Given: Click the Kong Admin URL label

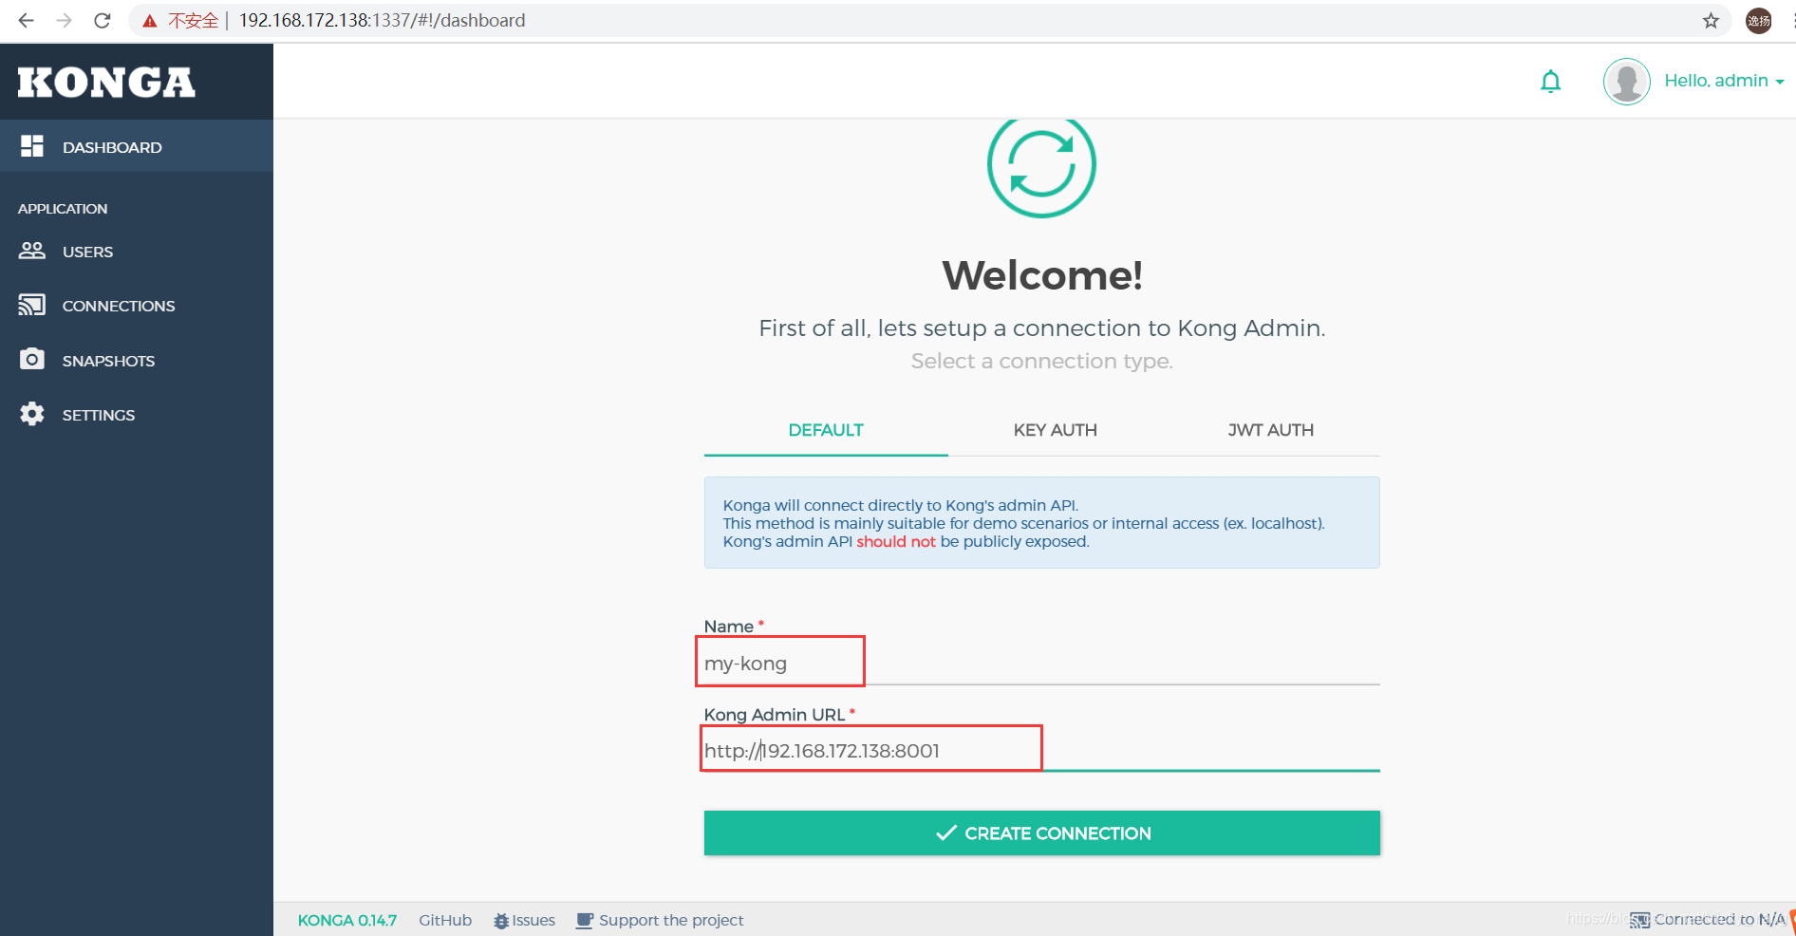Looking at the screenshot, I should pyautogui.click(x=774, y=715).
